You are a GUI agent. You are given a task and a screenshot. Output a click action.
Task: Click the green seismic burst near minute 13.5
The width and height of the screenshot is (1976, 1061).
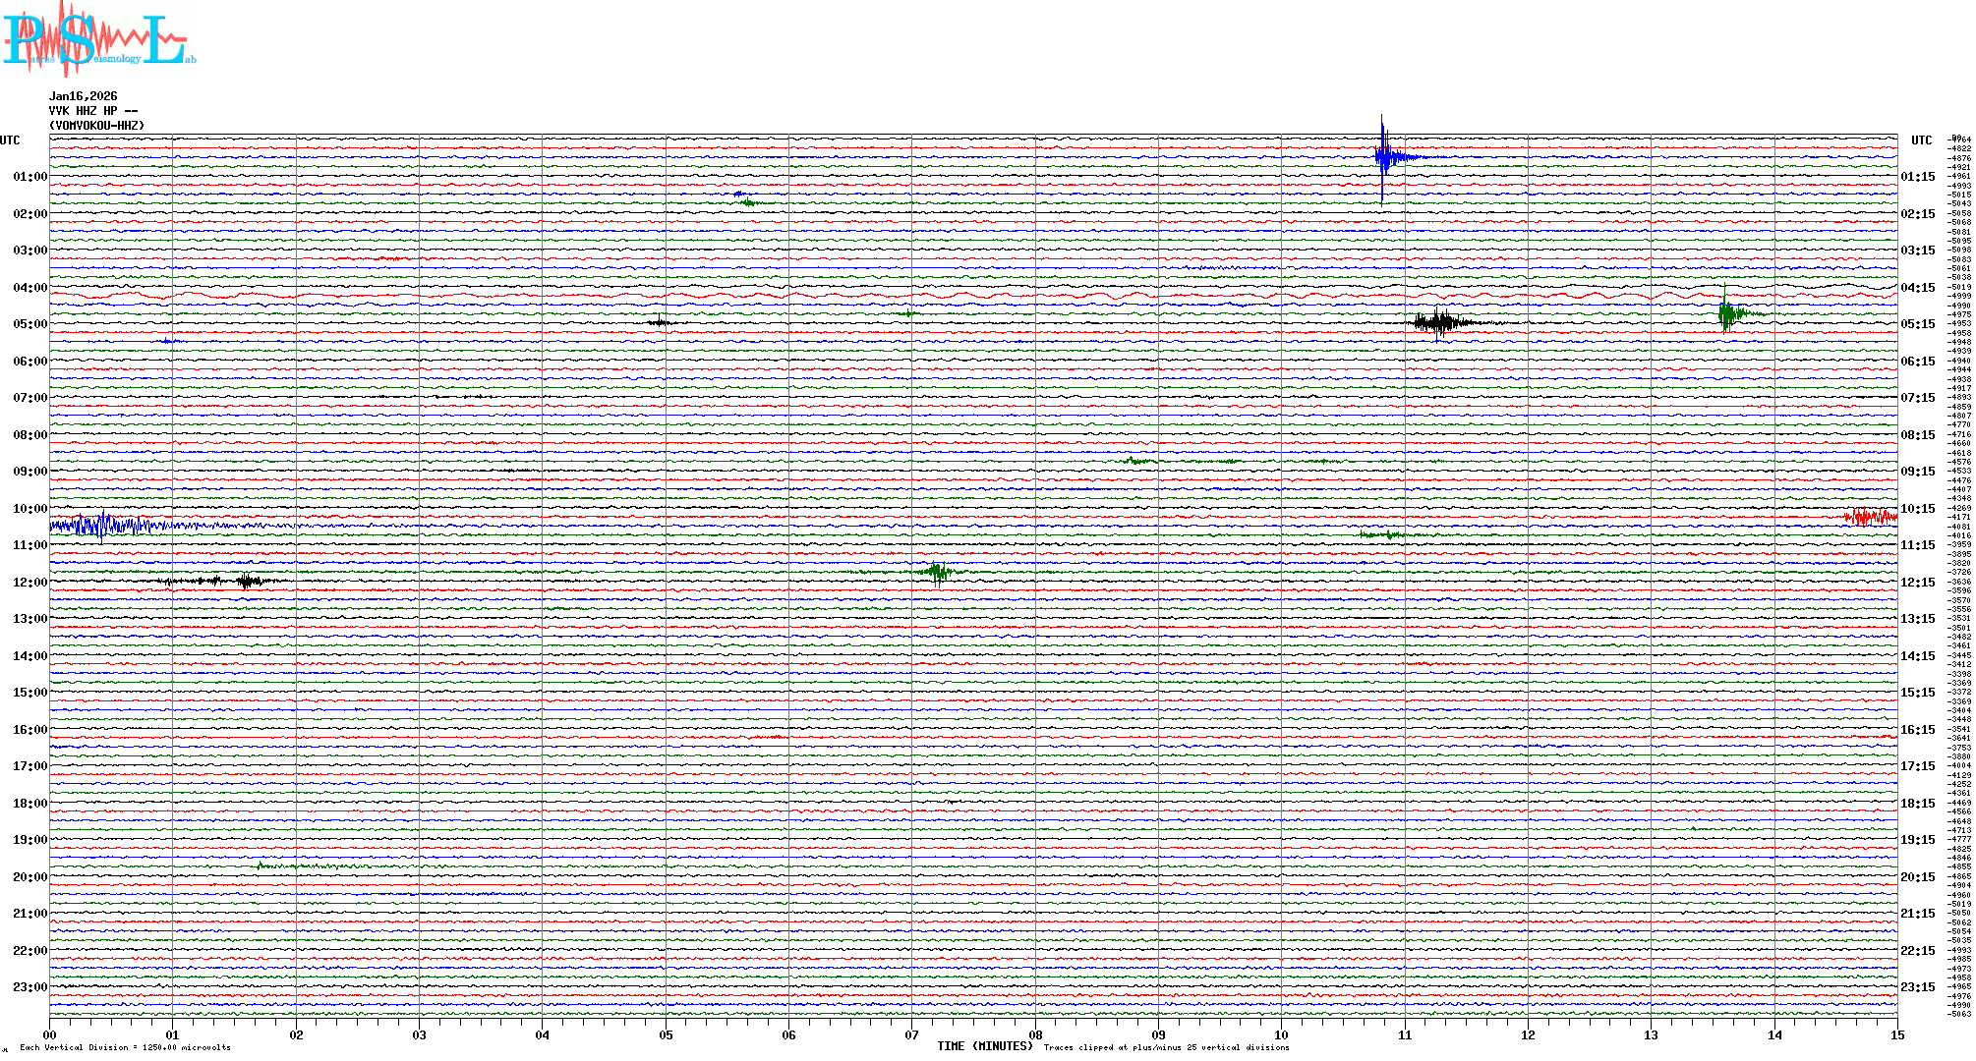click(x=1727, y=313)
